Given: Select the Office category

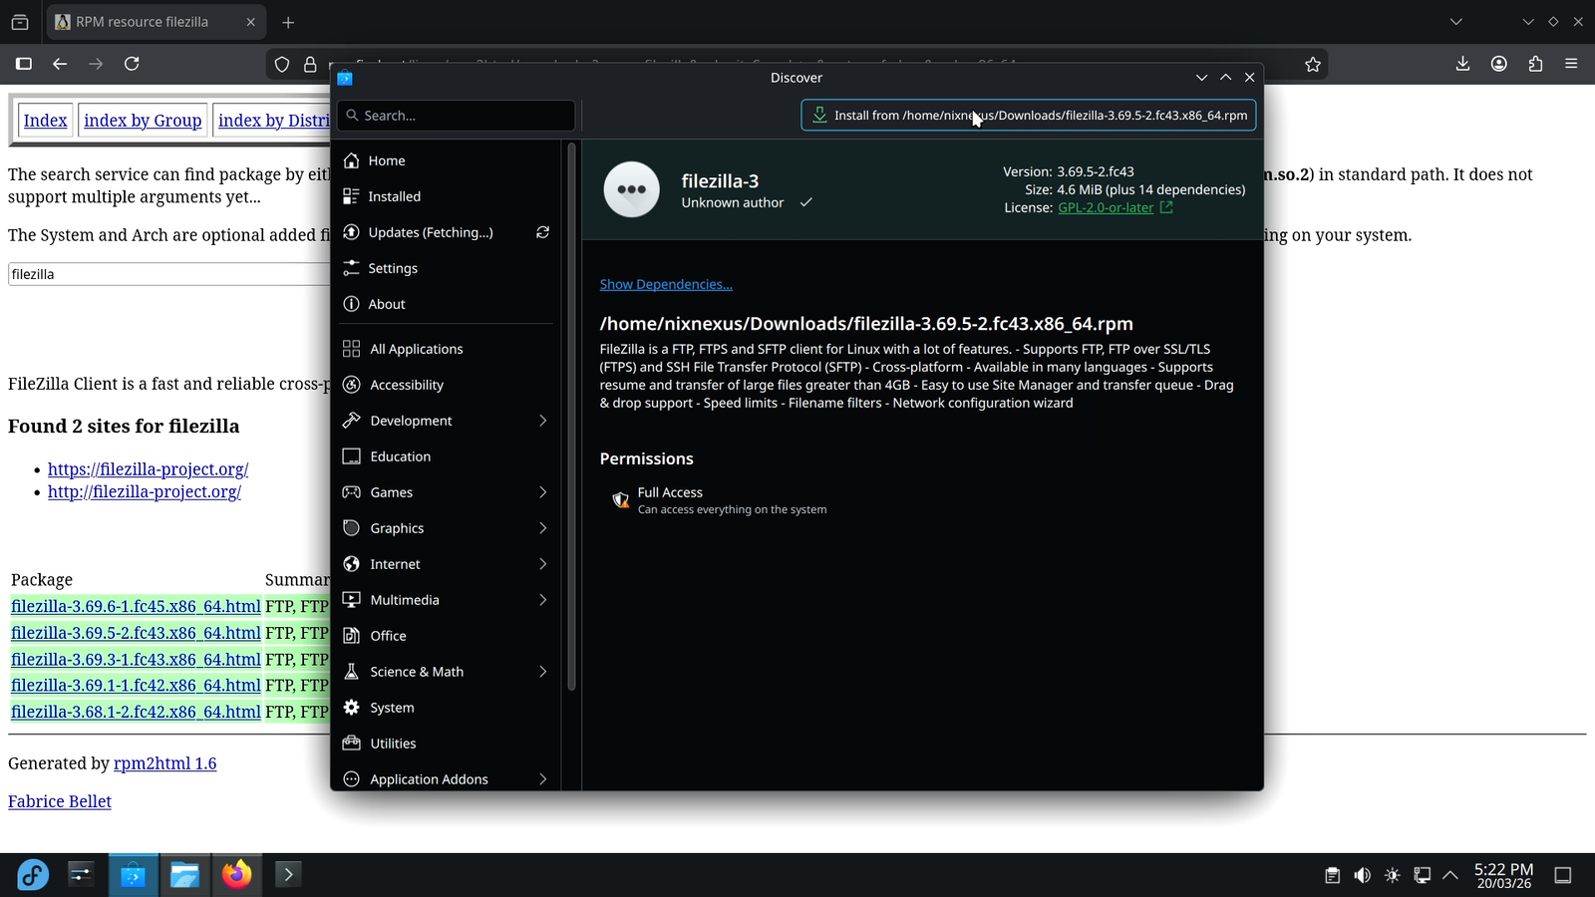Looking at the screenshot, I should pos(446,636).
